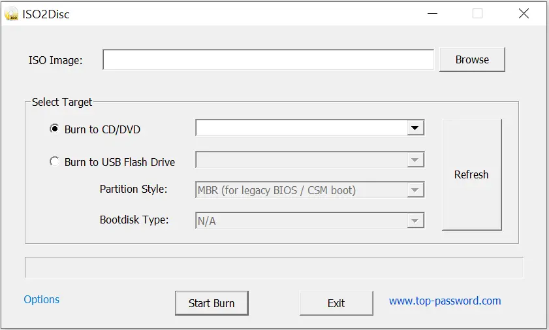Click the disabled maximize button
The width and height of the screenshot is (549, 330).
pos(478,14)
